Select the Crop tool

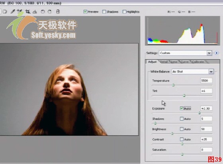[28, 12]
